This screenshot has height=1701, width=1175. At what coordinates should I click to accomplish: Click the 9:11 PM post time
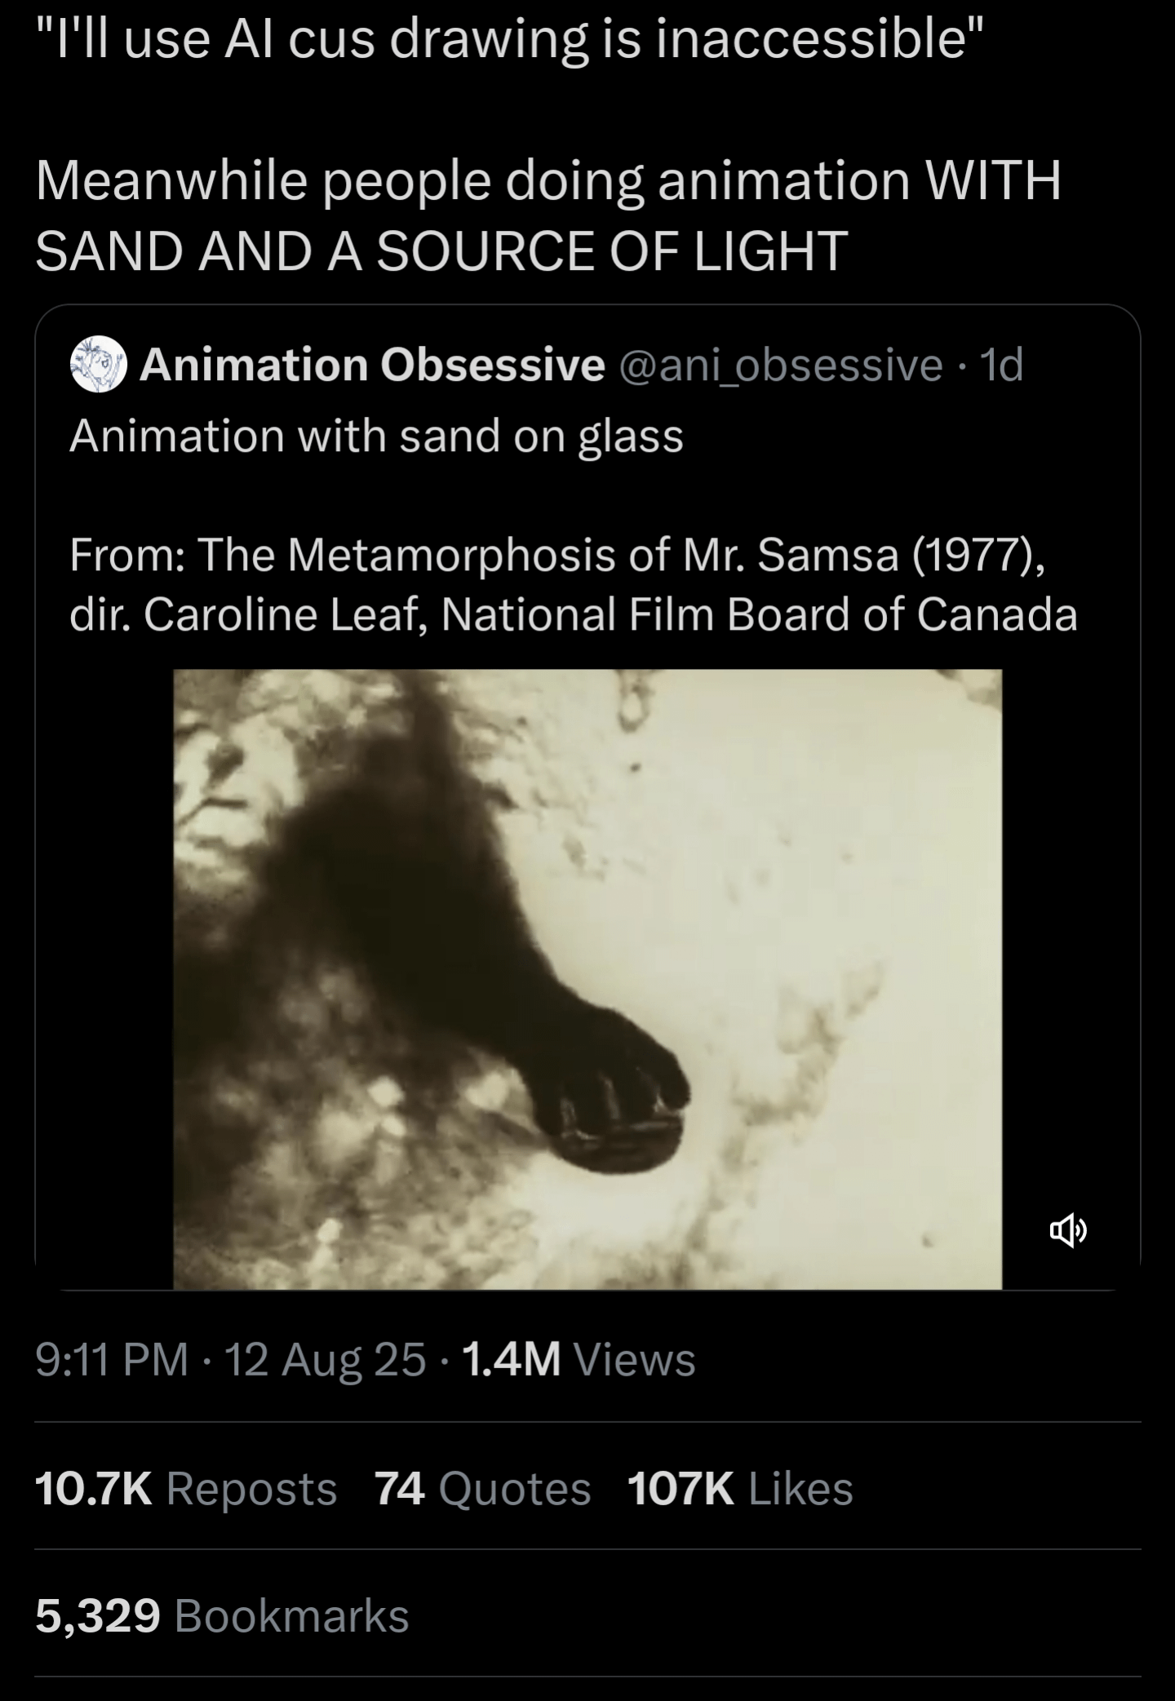click(112, 1359)
